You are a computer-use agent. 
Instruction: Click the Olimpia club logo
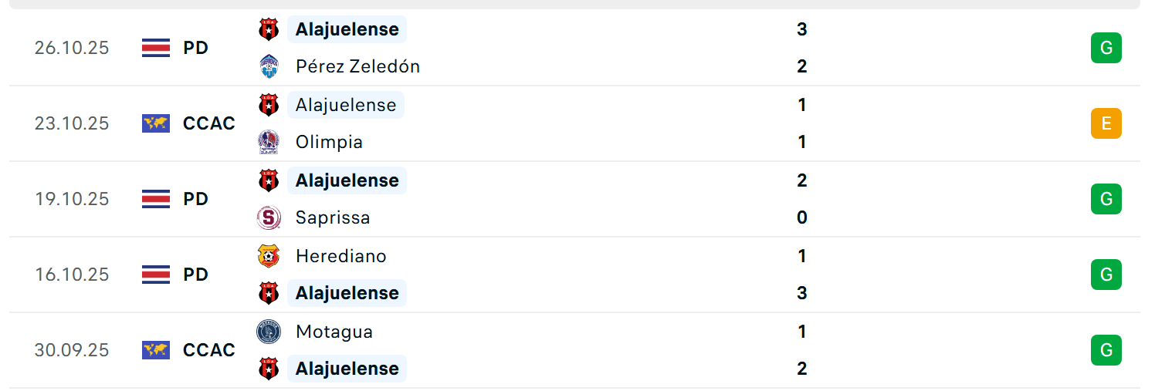click(x=269, y=142)
